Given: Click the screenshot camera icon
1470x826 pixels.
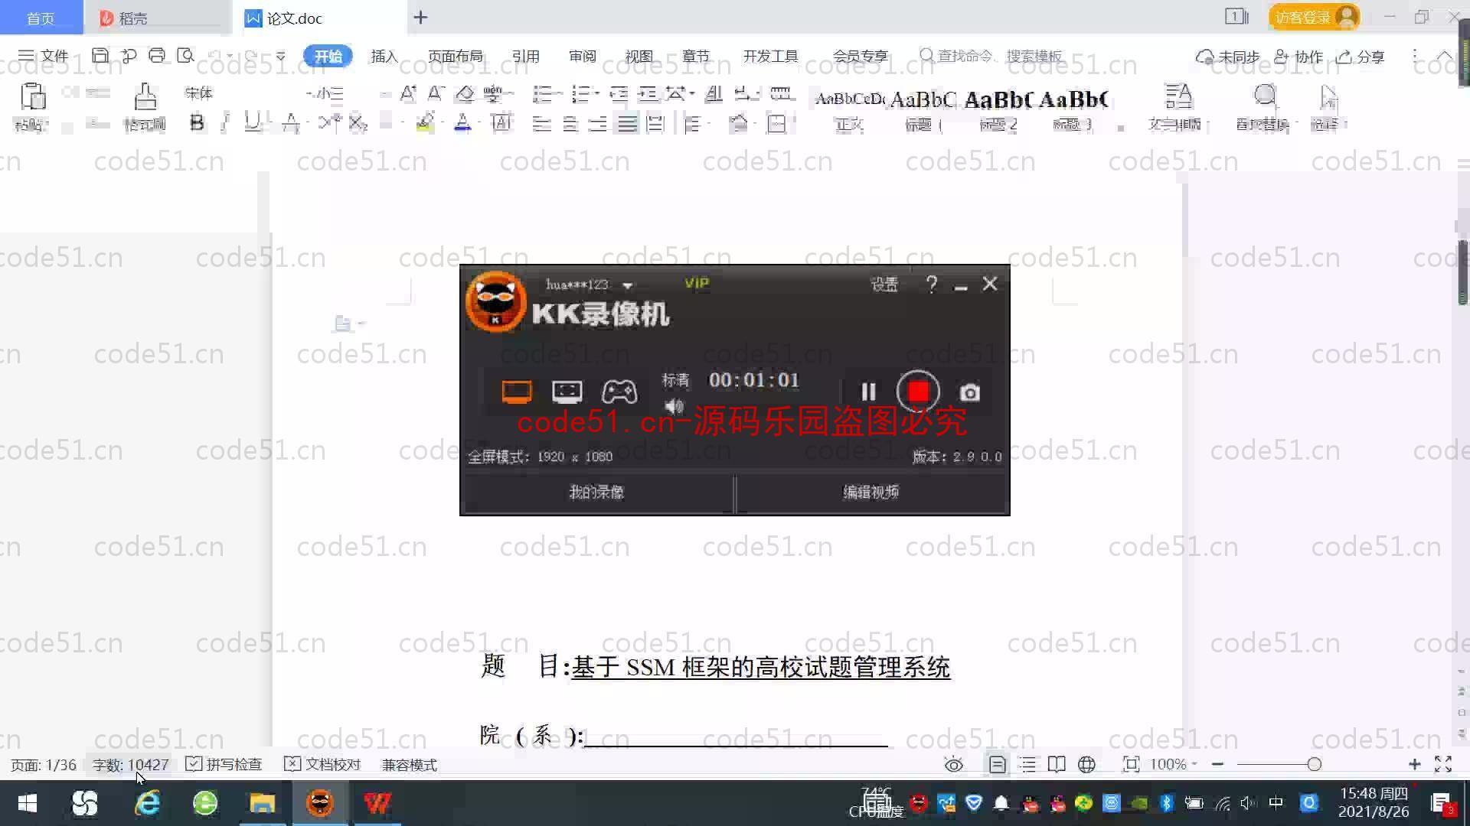Looking at the screenshot, I should coord(969,392).
